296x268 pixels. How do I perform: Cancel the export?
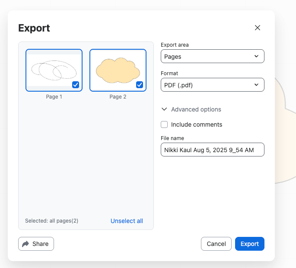(216, 244)
